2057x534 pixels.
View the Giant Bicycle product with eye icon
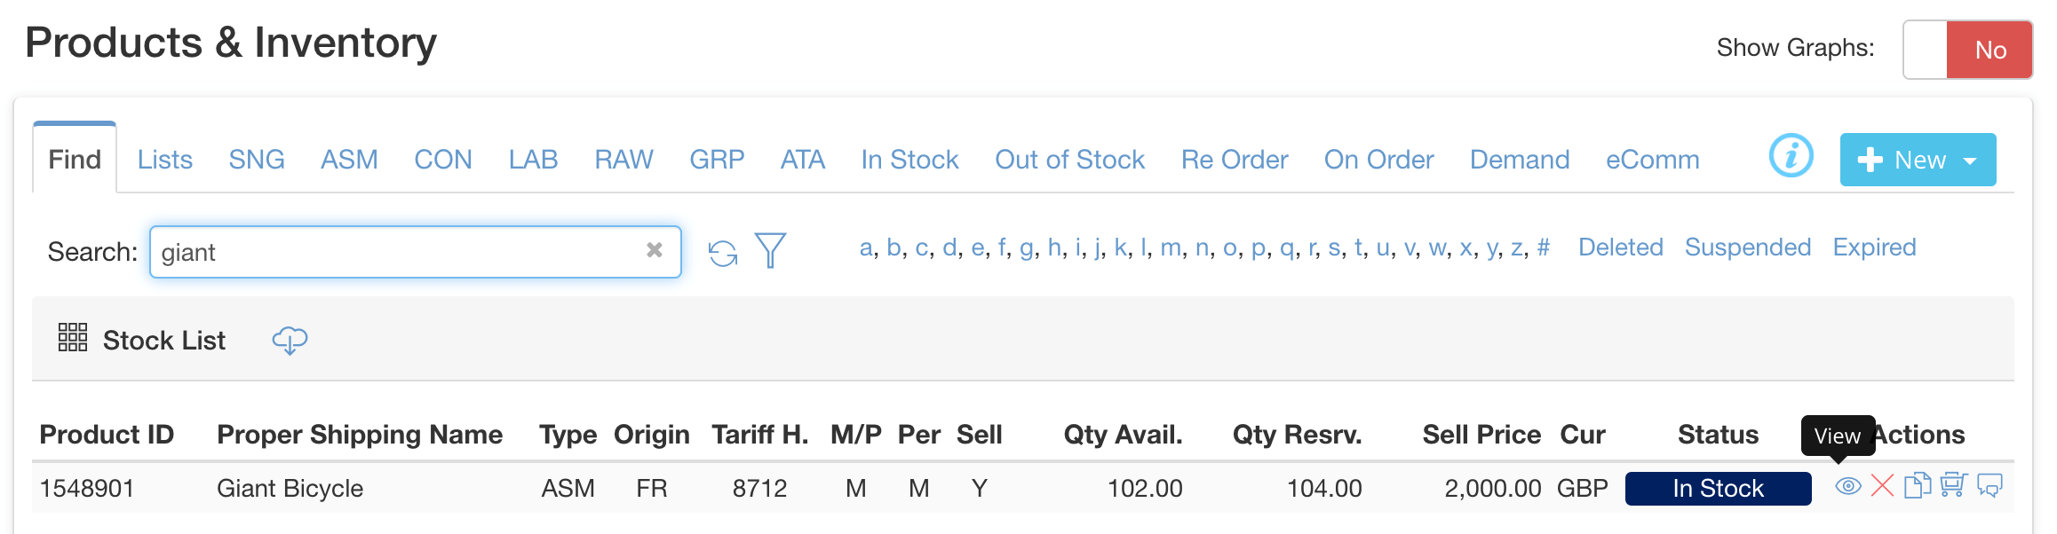click(x=1847, y=486)
